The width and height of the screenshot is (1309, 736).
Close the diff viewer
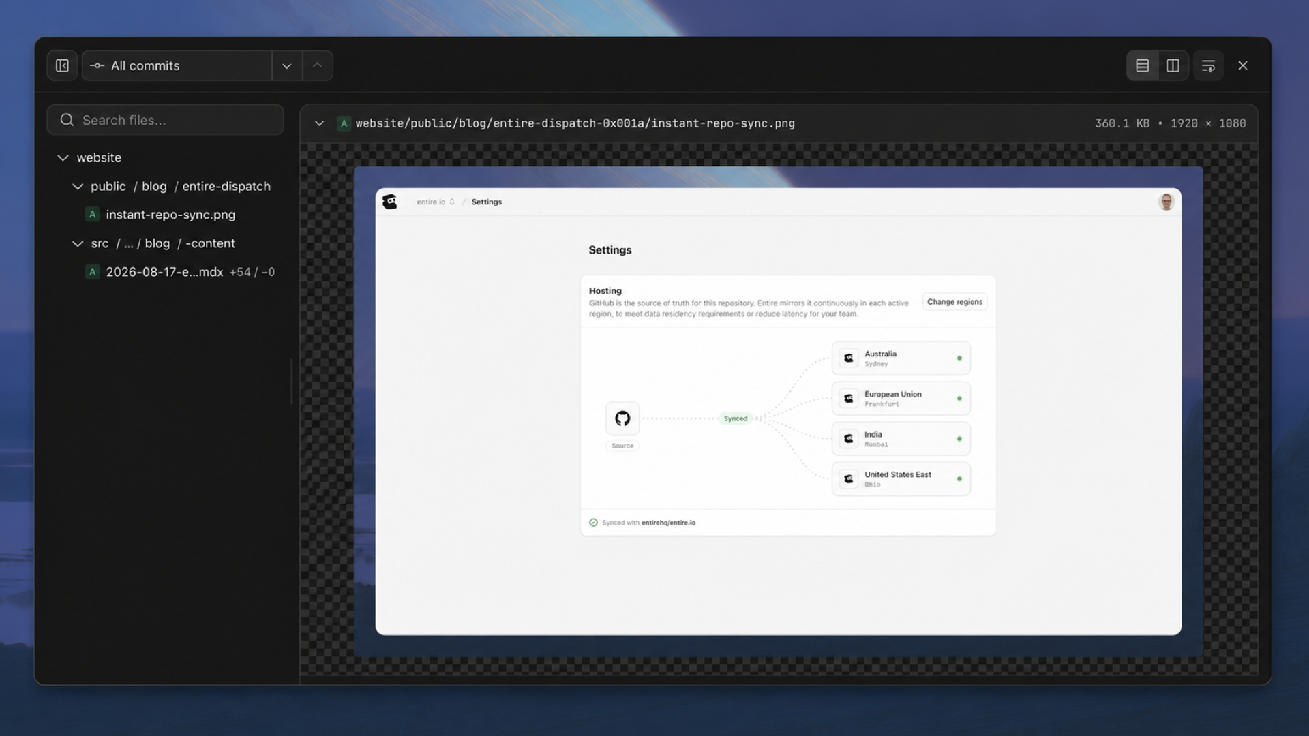point(1243,65)
